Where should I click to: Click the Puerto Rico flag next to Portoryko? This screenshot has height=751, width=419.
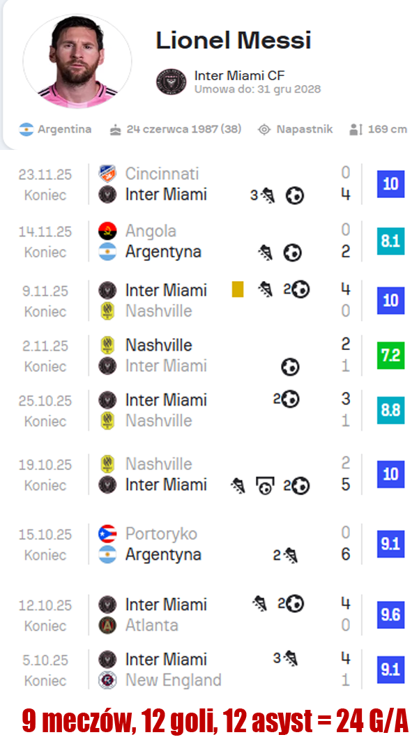click(x=107, y=534)
